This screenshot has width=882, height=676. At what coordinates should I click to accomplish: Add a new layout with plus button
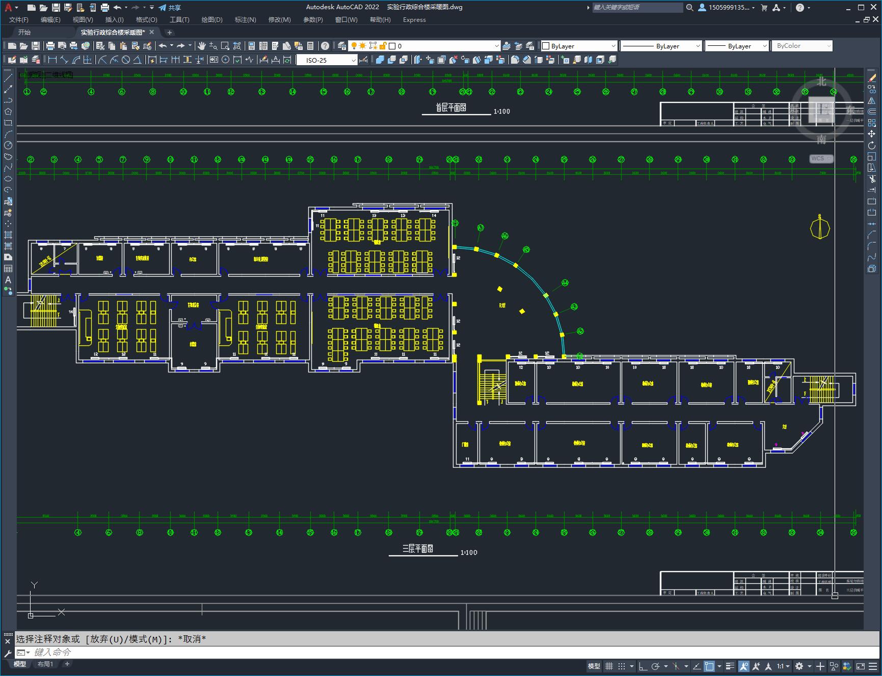tap(67, 664)
